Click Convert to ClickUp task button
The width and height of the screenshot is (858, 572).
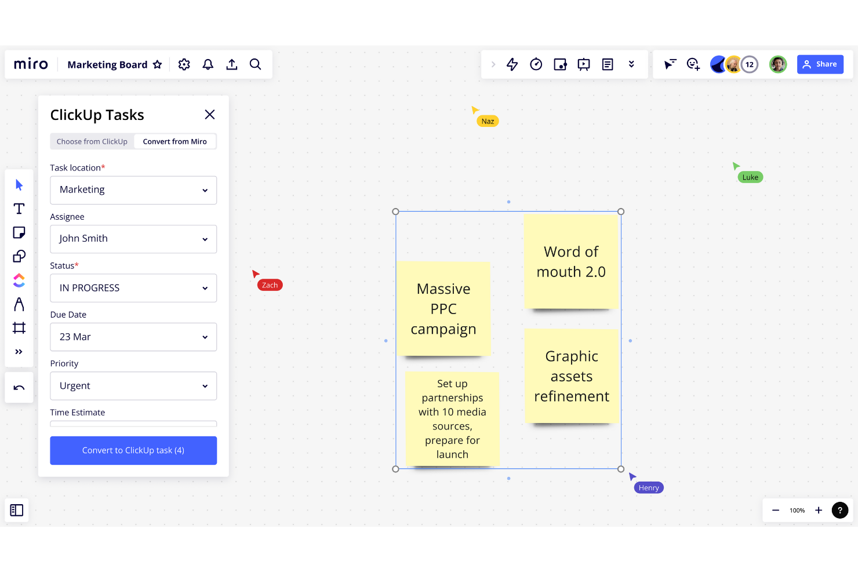pyautogui.click(x=133, y=450)
